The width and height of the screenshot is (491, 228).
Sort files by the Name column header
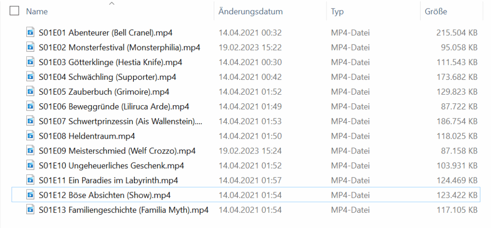tap(37, 11)
